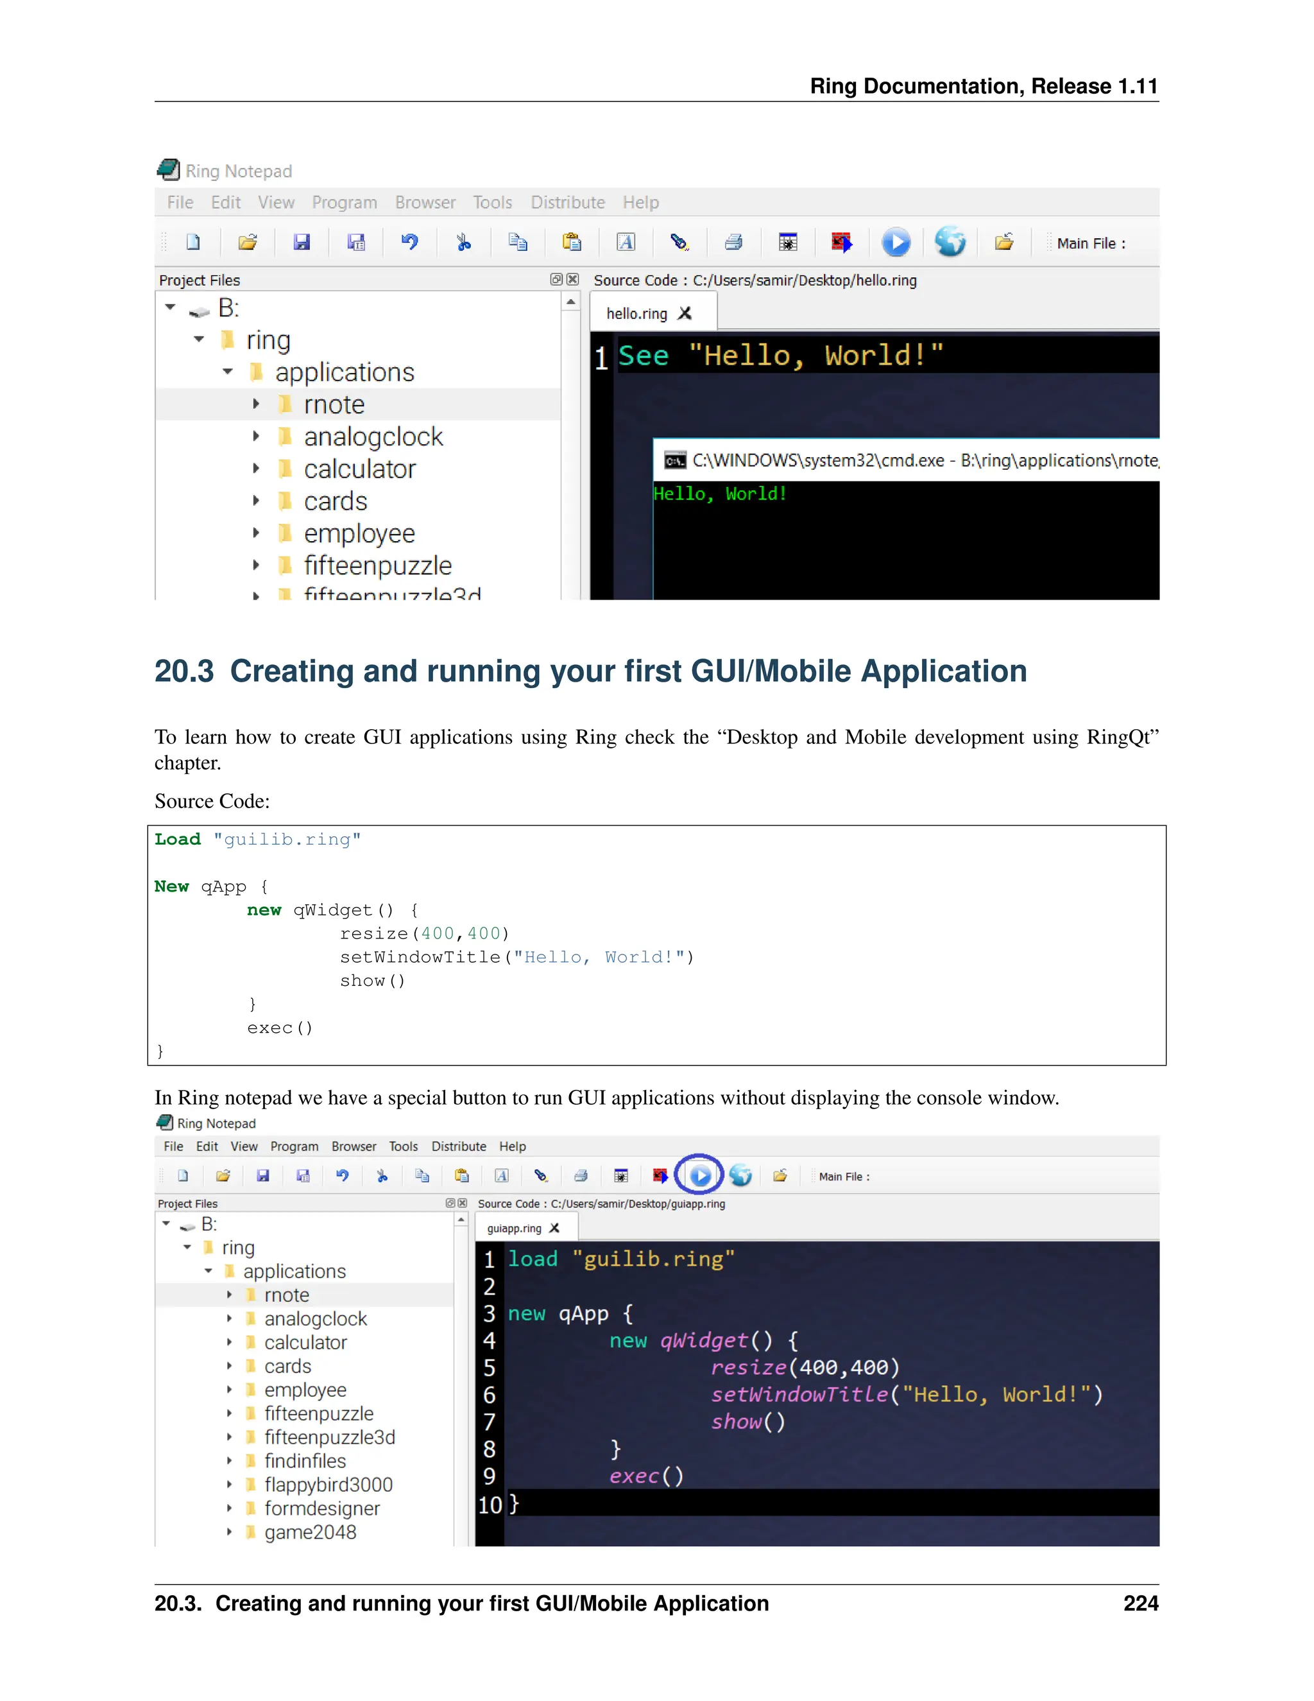Viewport: 1314px width, 1701px height.
Task: Select the guiapp.ring editor tab
Action: tap(514, 1228)
